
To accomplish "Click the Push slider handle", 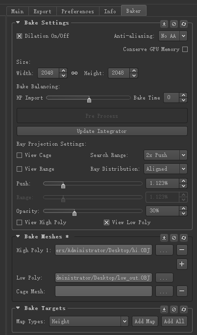I will (63, 185).
